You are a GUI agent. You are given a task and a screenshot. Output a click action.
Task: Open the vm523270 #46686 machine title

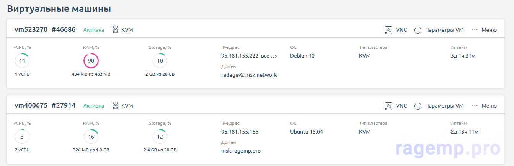(x=45, y=30)
